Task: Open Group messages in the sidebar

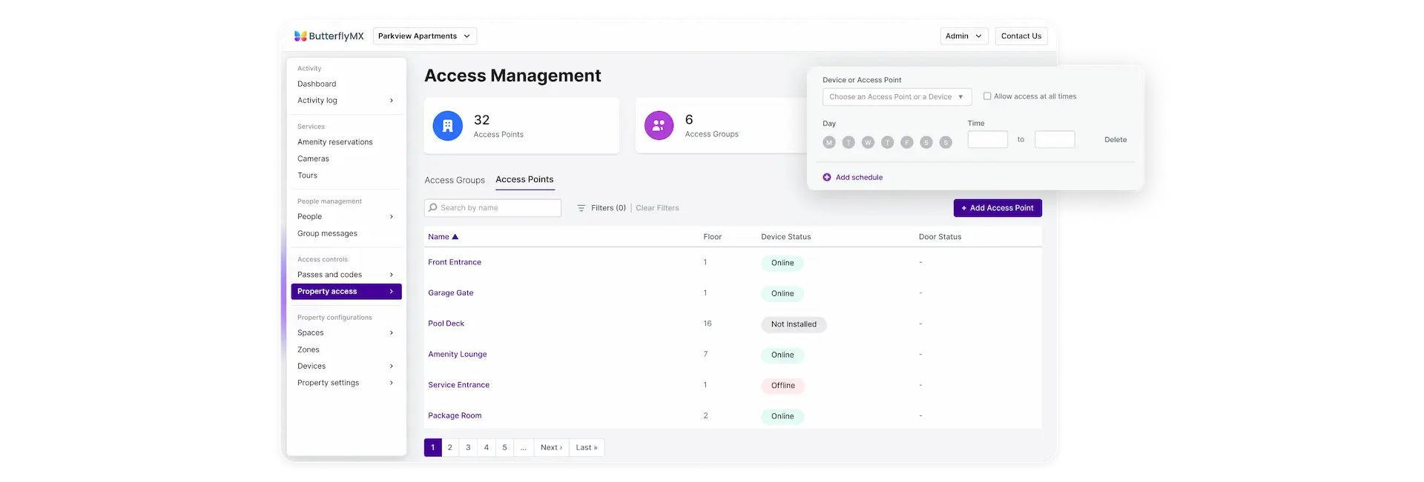Action: click(327, 233)
